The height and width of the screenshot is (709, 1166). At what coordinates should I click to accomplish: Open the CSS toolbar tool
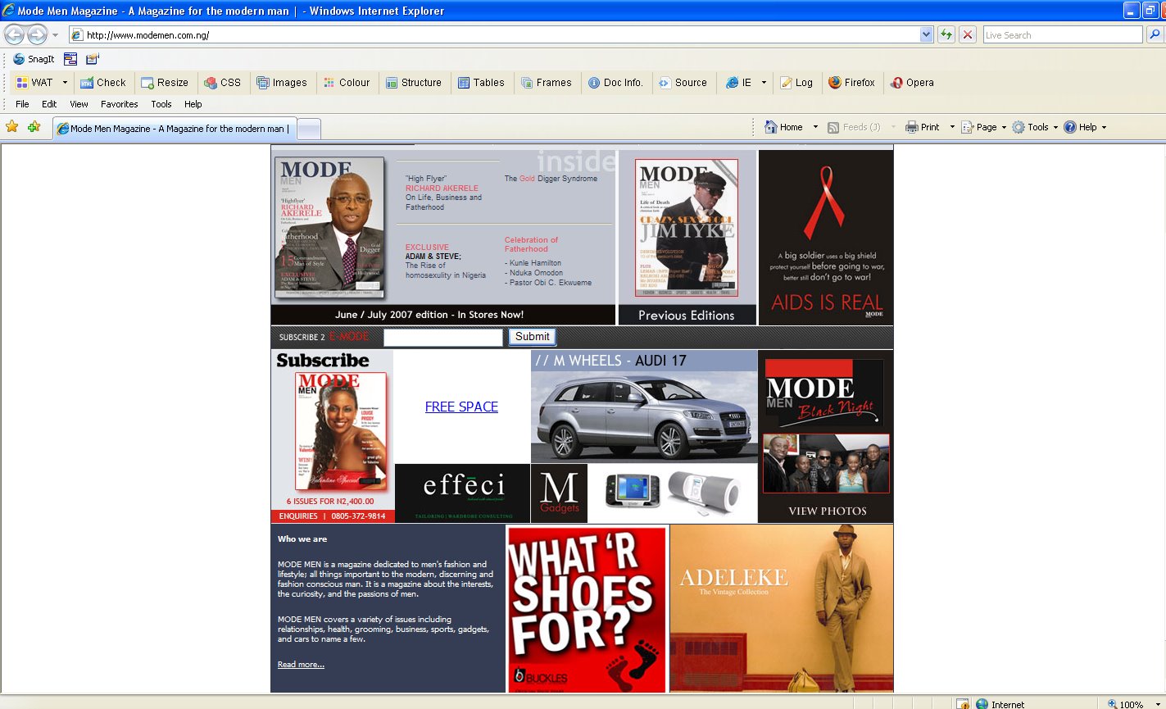tap(222, 83)
